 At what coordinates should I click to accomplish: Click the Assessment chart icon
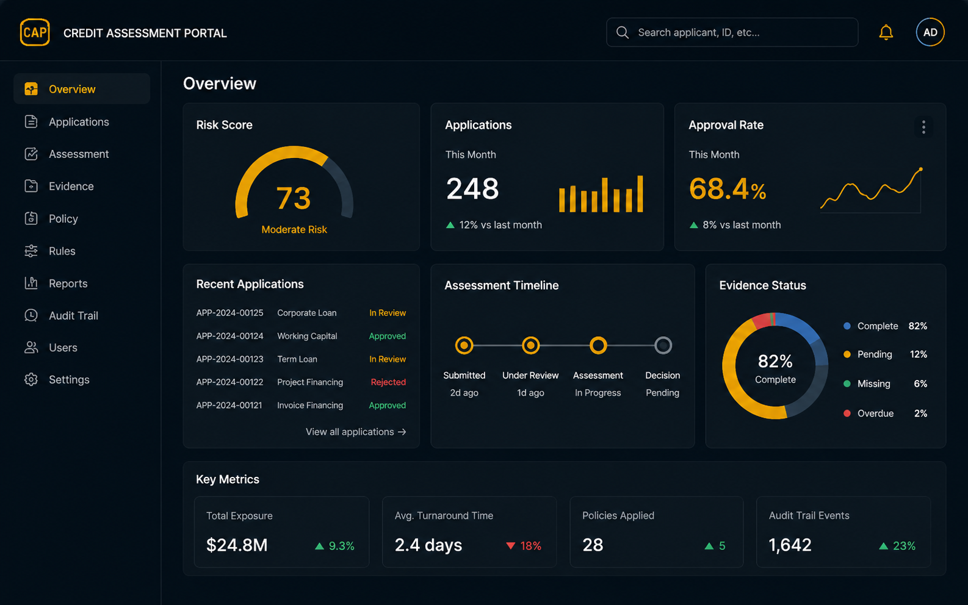pyautogui.click(x=31, y=154)
